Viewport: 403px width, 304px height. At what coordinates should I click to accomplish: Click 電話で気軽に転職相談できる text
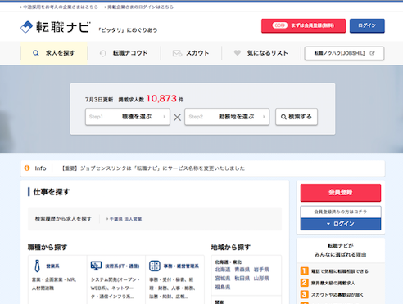[340, 271]
